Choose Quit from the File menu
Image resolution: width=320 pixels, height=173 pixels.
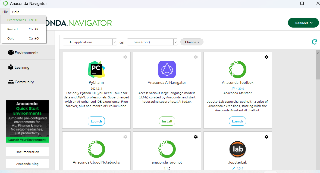[x=23, y=38]
